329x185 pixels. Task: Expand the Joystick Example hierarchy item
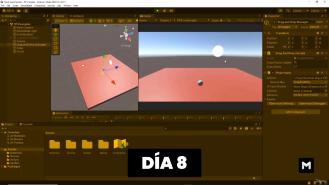[x=11, y=38]
